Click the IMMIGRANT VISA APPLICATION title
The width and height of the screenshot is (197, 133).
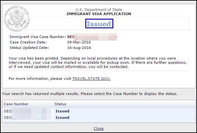(99, 14)
